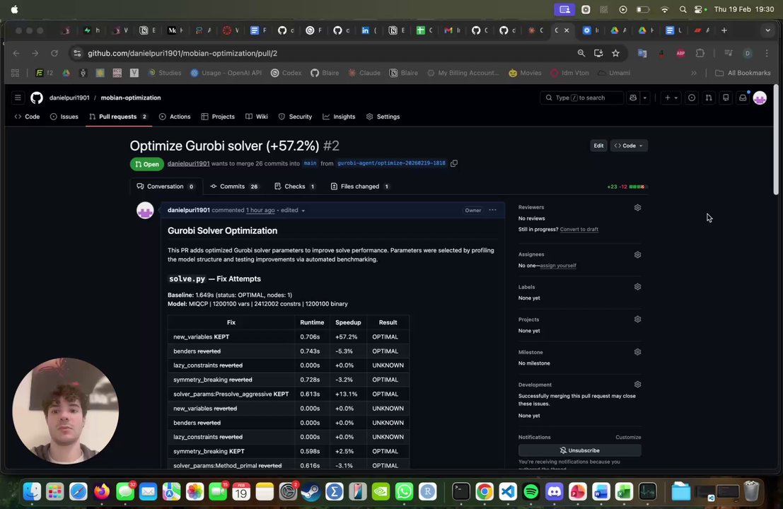Open the user avatar menu
Screen dimensions: 783x509
point(760,98)
